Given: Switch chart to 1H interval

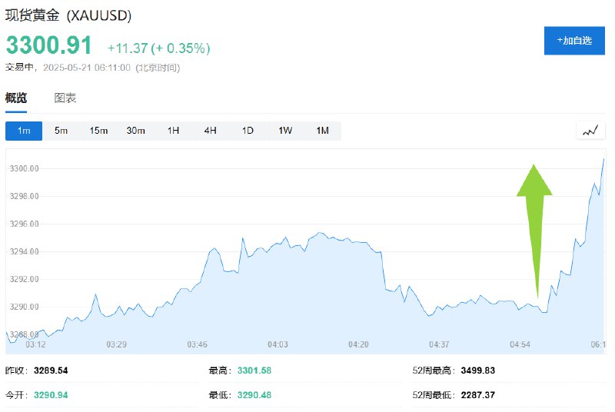Looking at the screenshot, I should (x=173, y=131).
